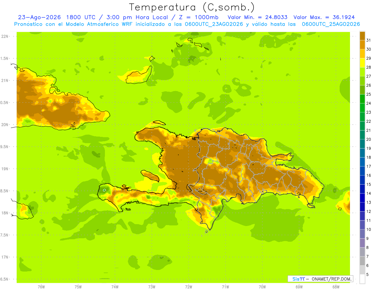Click the "17N" latitude axis label

coord(5,257)
